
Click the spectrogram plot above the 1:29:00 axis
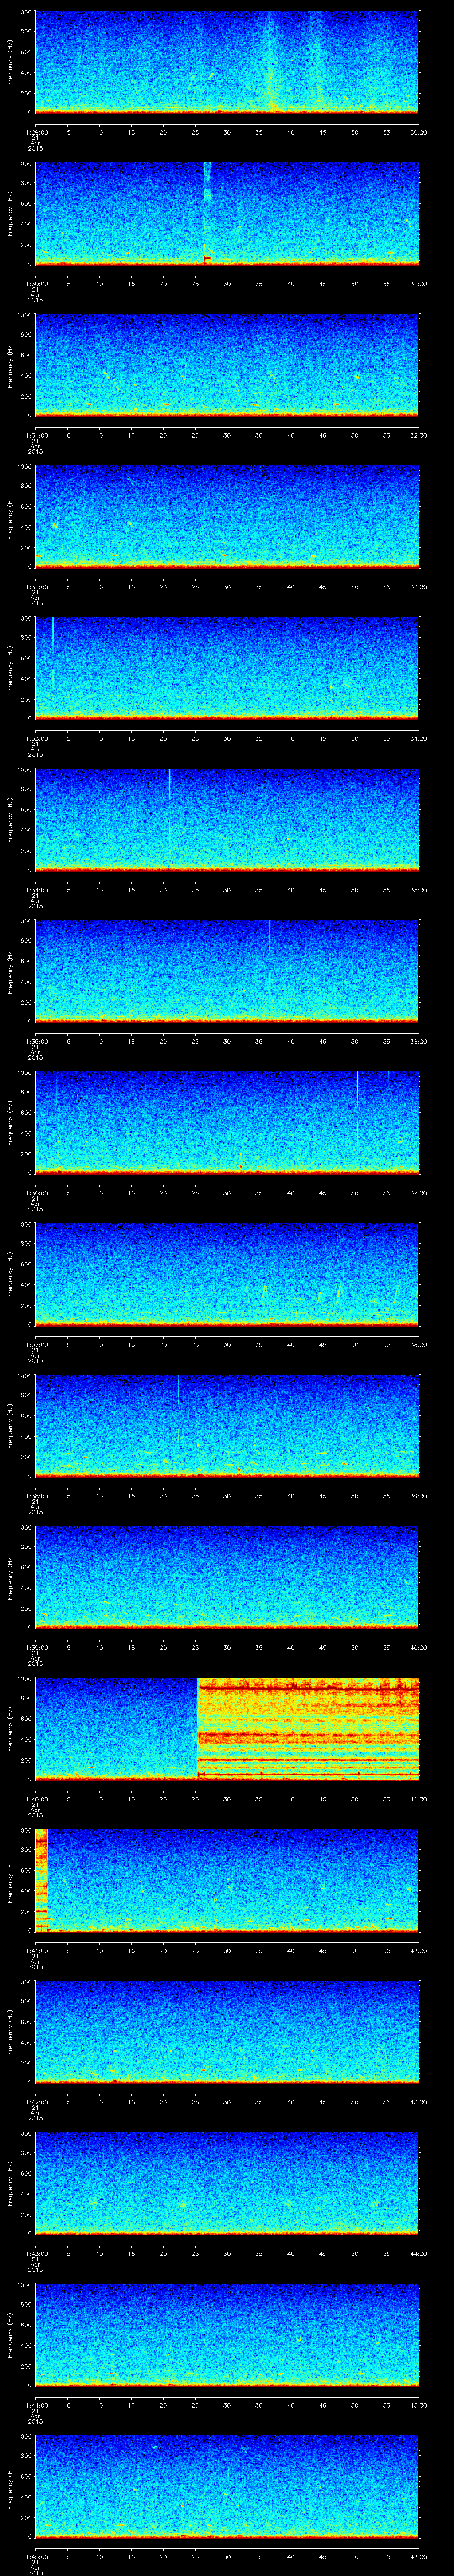tap(227, 62)
